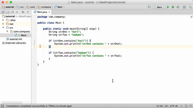
Task: Click the inspector profile icon in status bar
Action: pyautogui.click(x=186, y=106)
